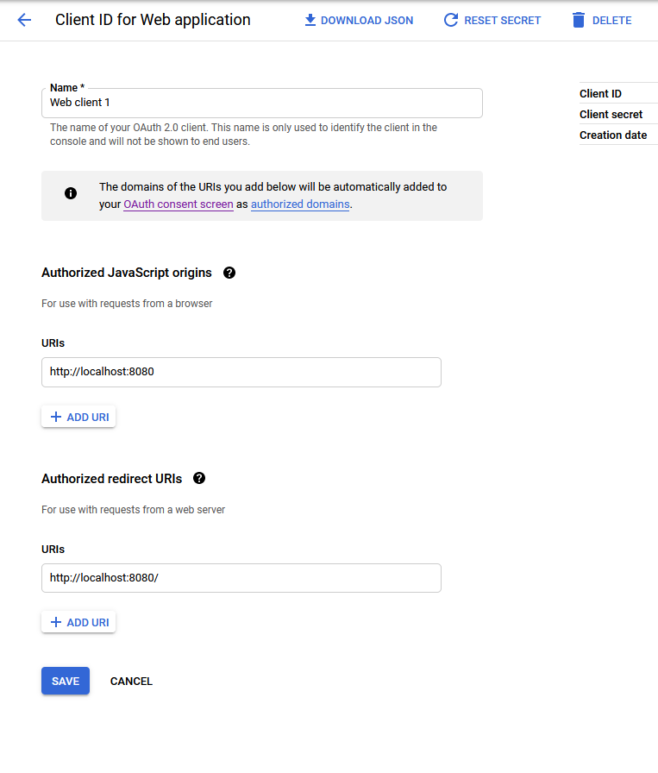Click Client secret in the right sidebar
Screen dimensions: 658x773
tap(610, 114)
